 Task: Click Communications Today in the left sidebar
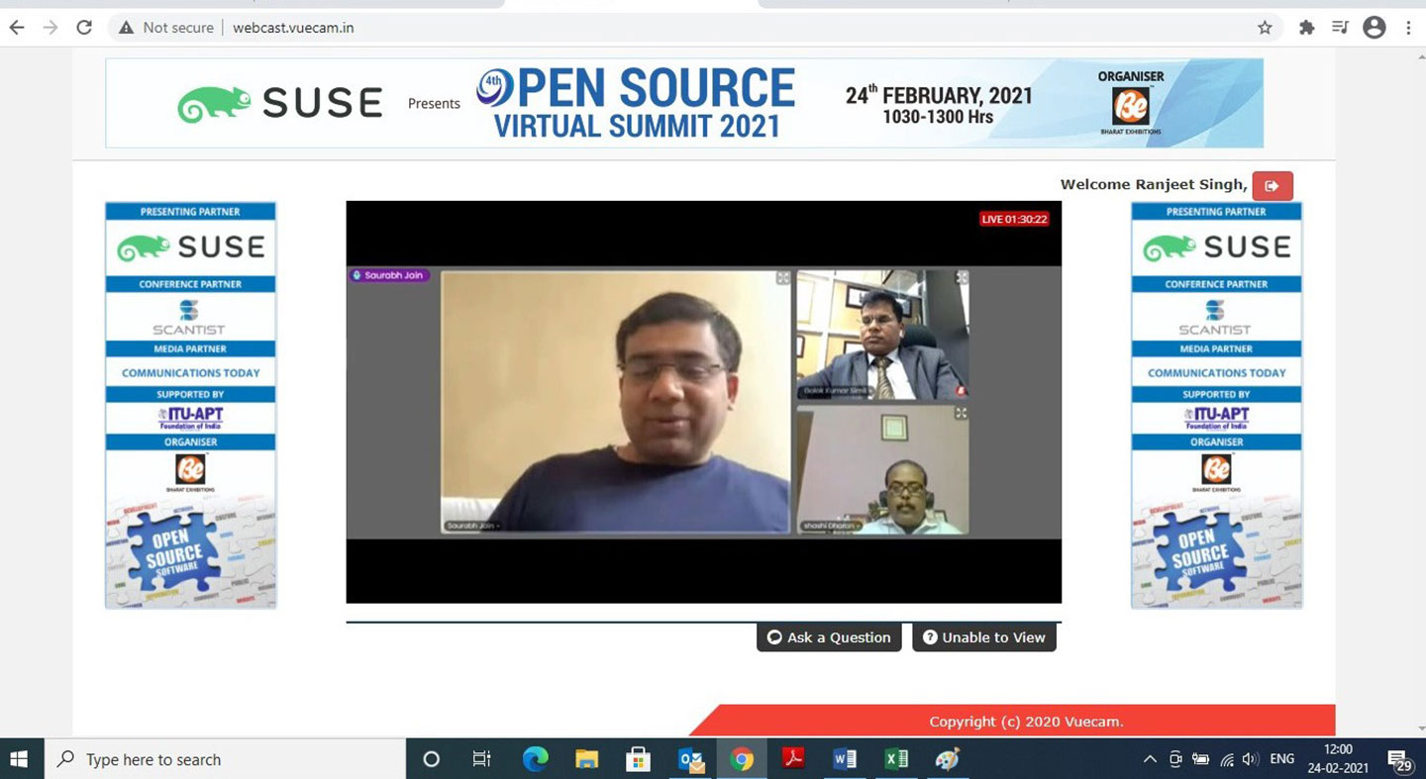click(x=191, y=373)
